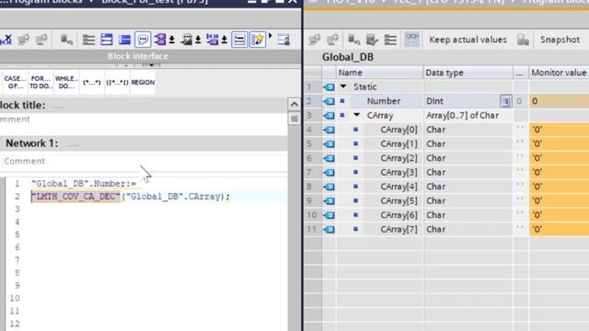Click the purple tag icon with download arrow
The image size is (589, 331).
(164, 40)
